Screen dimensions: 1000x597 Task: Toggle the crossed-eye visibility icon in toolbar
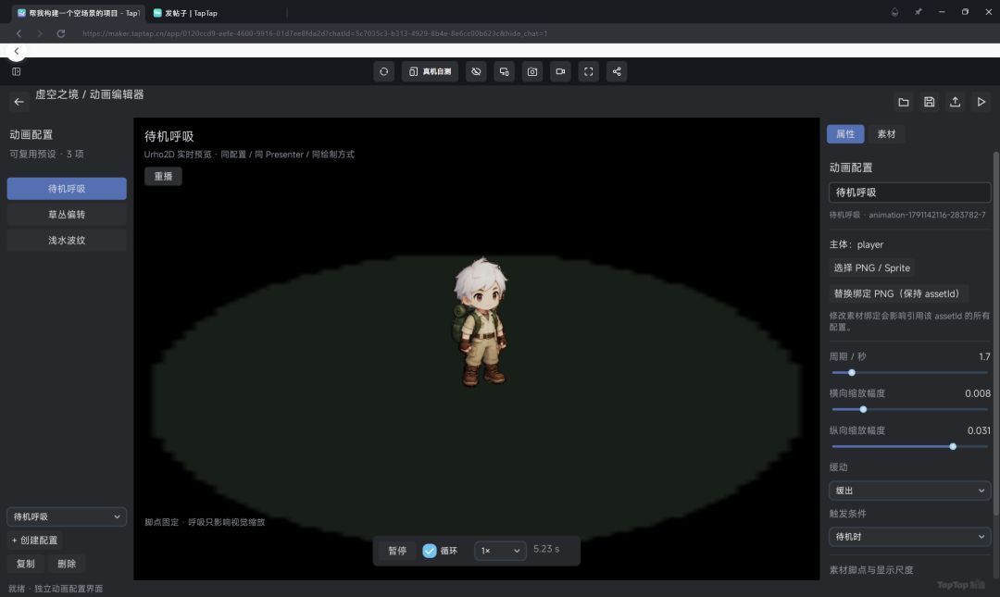(x=476, y=71)
